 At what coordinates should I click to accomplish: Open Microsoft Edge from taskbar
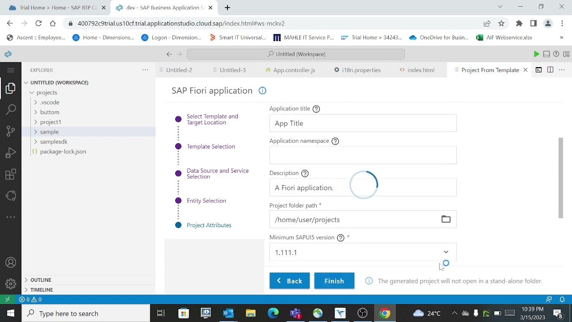coord(273,314)
